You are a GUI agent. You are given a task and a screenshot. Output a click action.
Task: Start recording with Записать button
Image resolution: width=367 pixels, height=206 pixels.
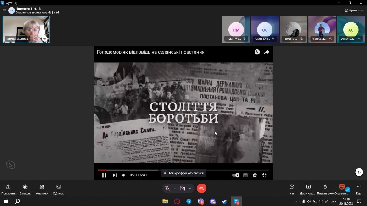pos(25,190)
